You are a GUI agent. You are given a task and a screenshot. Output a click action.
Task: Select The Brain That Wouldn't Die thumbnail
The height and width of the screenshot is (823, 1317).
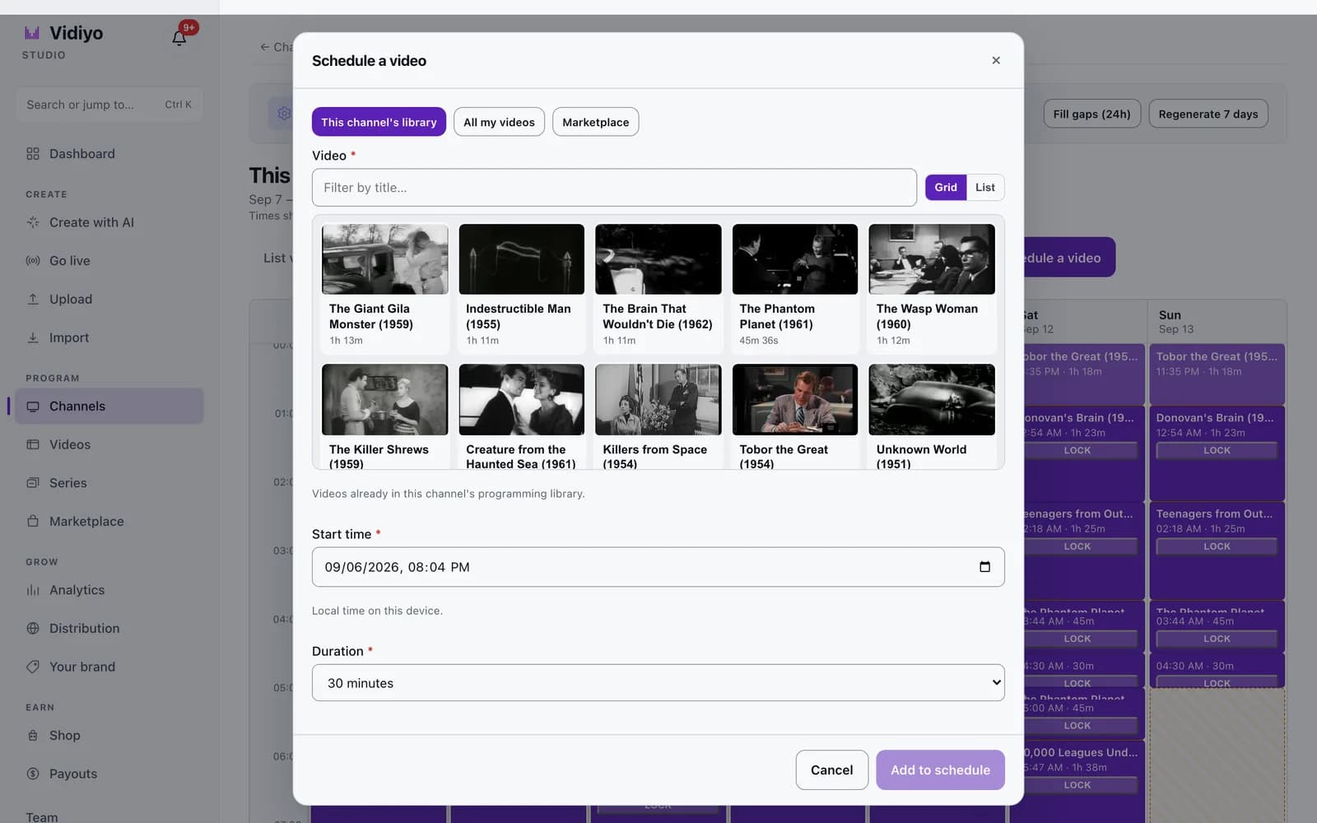(658, 259)
